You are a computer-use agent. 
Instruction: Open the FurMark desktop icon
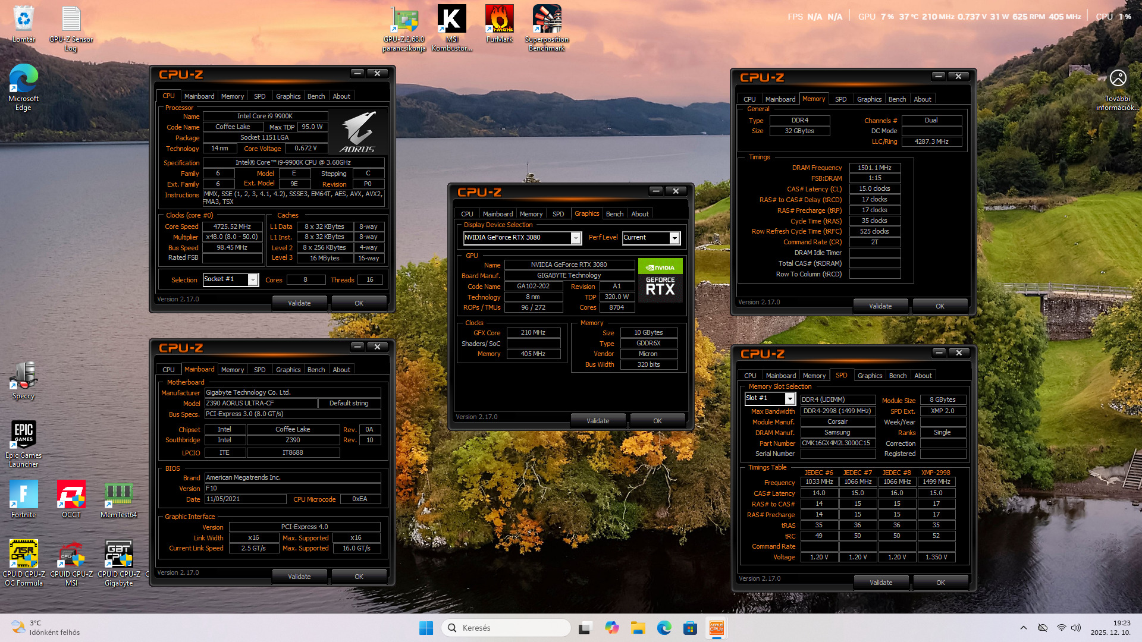click(x=499, y=21)
